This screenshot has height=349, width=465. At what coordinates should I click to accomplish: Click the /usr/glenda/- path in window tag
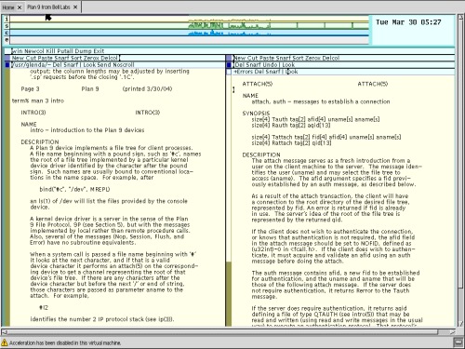[31, 65]
